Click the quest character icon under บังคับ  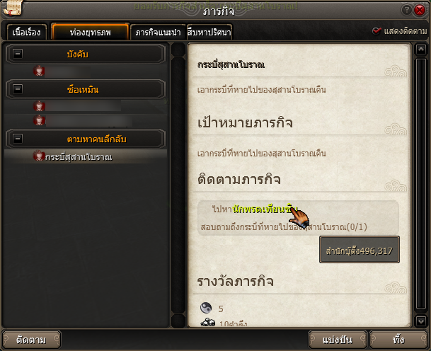(39, 71)
